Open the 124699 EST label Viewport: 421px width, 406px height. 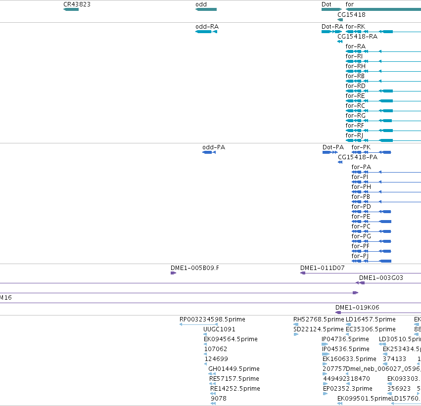click(216, 359)
